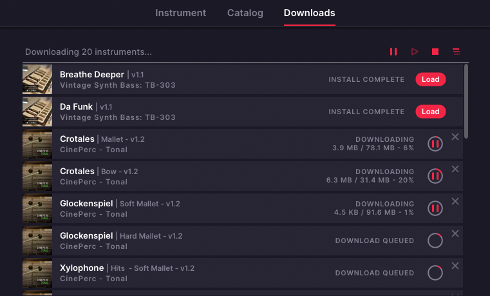Select the 'Breathe Deeper' title text
The height and width of the screenshot is (296, 490).
pos(92,74)
